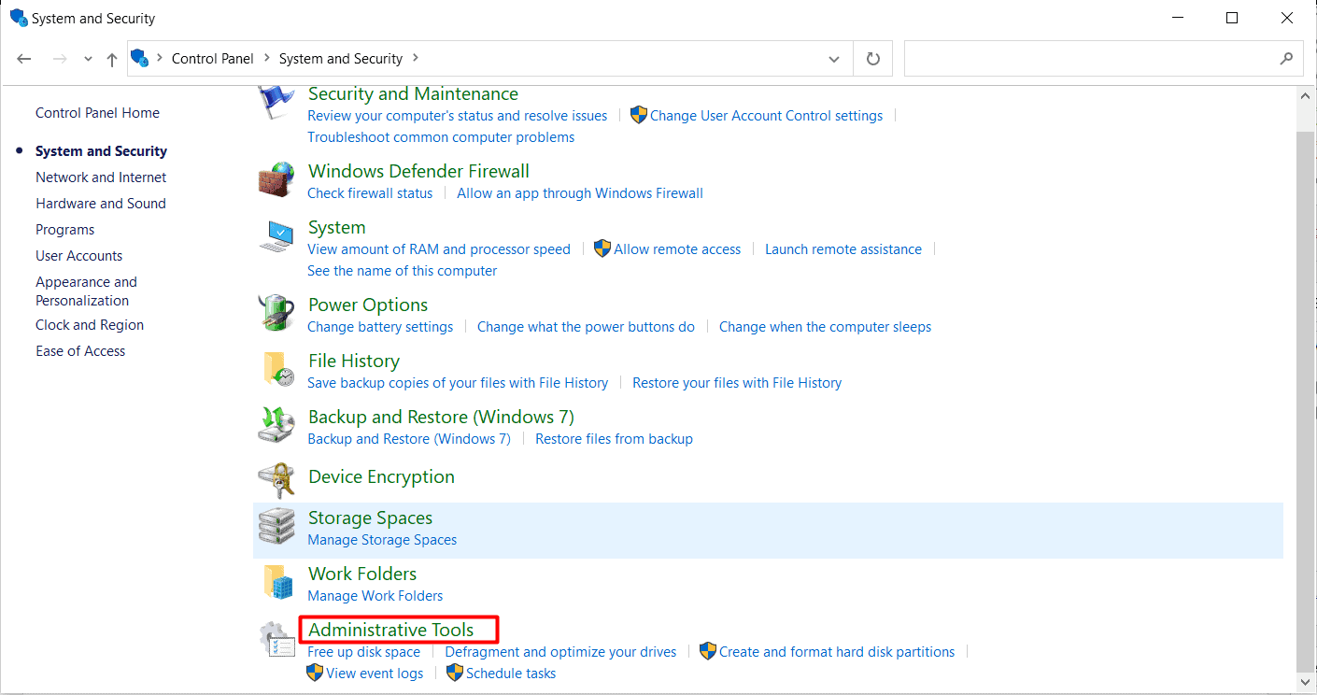Expand chevron after Control Panel breadcrumb

click(x=266, y=58)
